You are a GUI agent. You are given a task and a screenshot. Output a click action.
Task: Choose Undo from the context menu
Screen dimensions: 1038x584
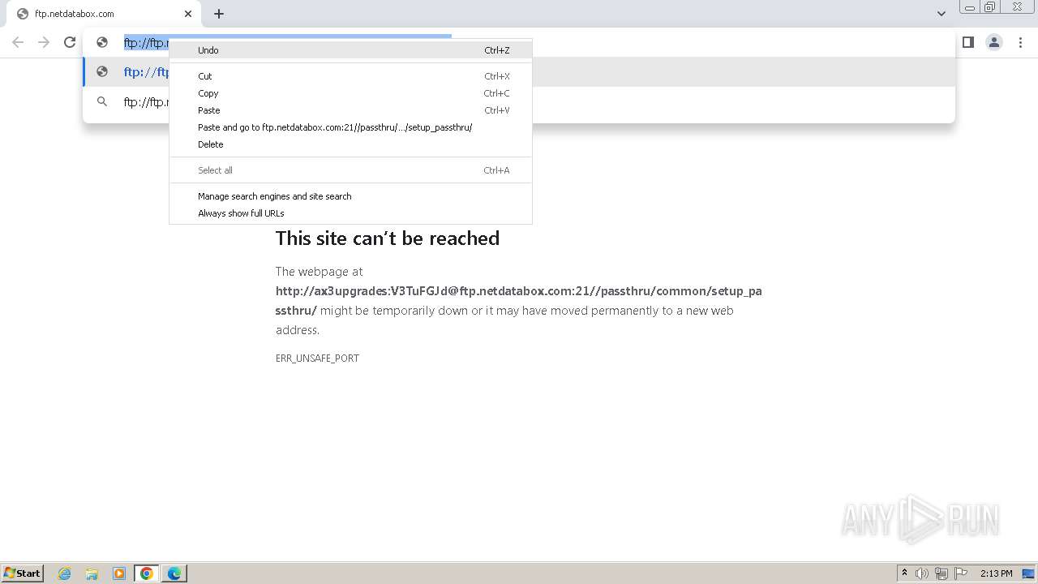(350, 50)
